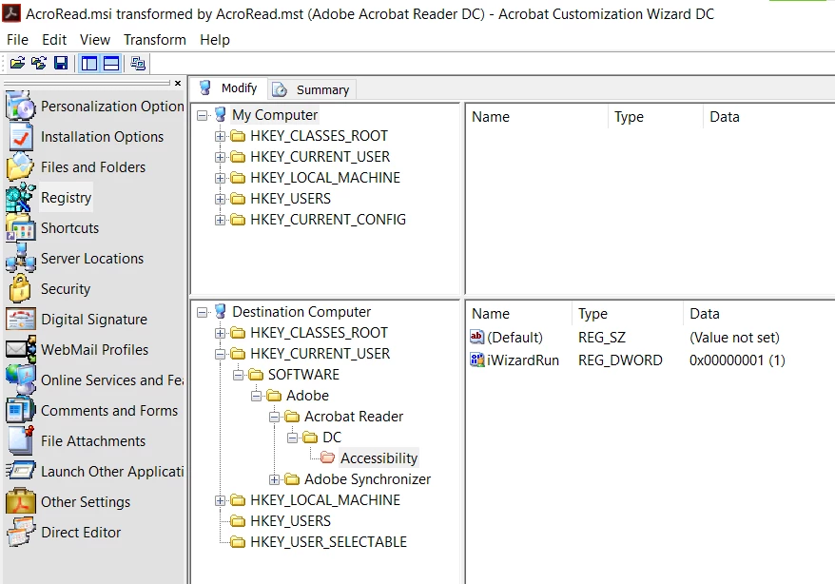Image resolution: width=835 pixels, height=584 pixels.
Task: Go to Files and Folders section
Action: [x=76, y=167]
